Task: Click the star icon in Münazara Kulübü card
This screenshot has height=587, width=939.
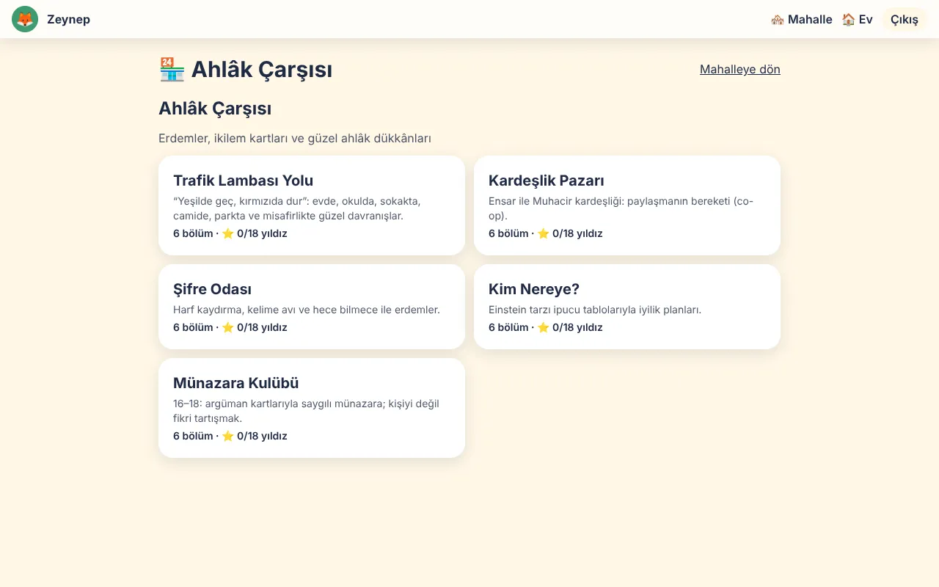Action: [x=228, y=436]
